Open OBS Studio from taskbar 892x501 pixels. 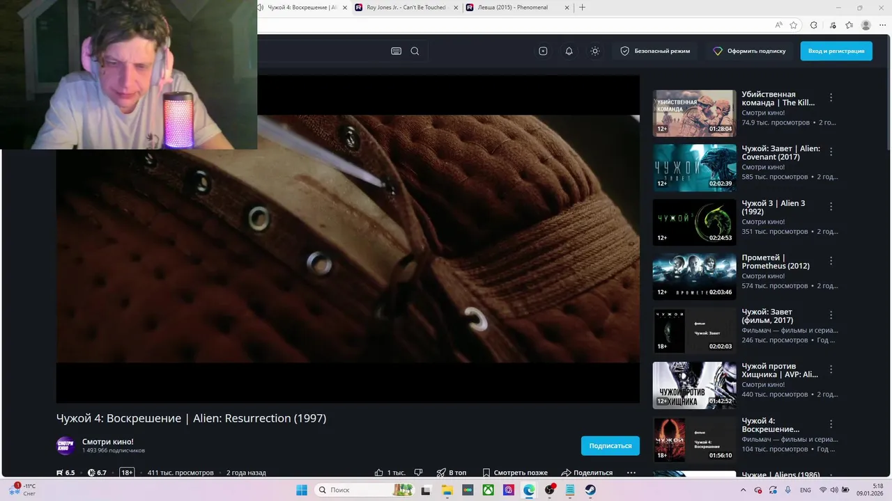(x=550, y=490)
